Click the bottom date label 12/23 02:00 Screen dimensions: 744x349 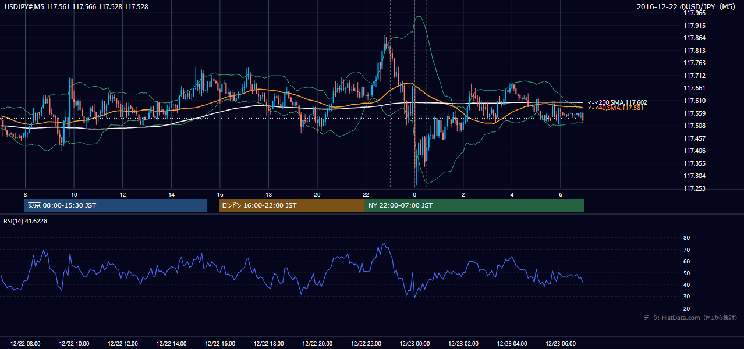[x=463, y=344]
